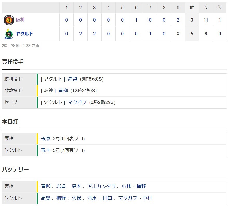Select 岩貞 in Hanshin battery list
Screen dimensions: 228x206
61,186
